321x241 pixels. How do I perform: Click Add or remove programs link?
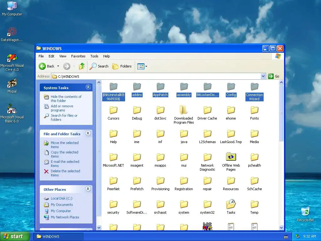[62, 108]
